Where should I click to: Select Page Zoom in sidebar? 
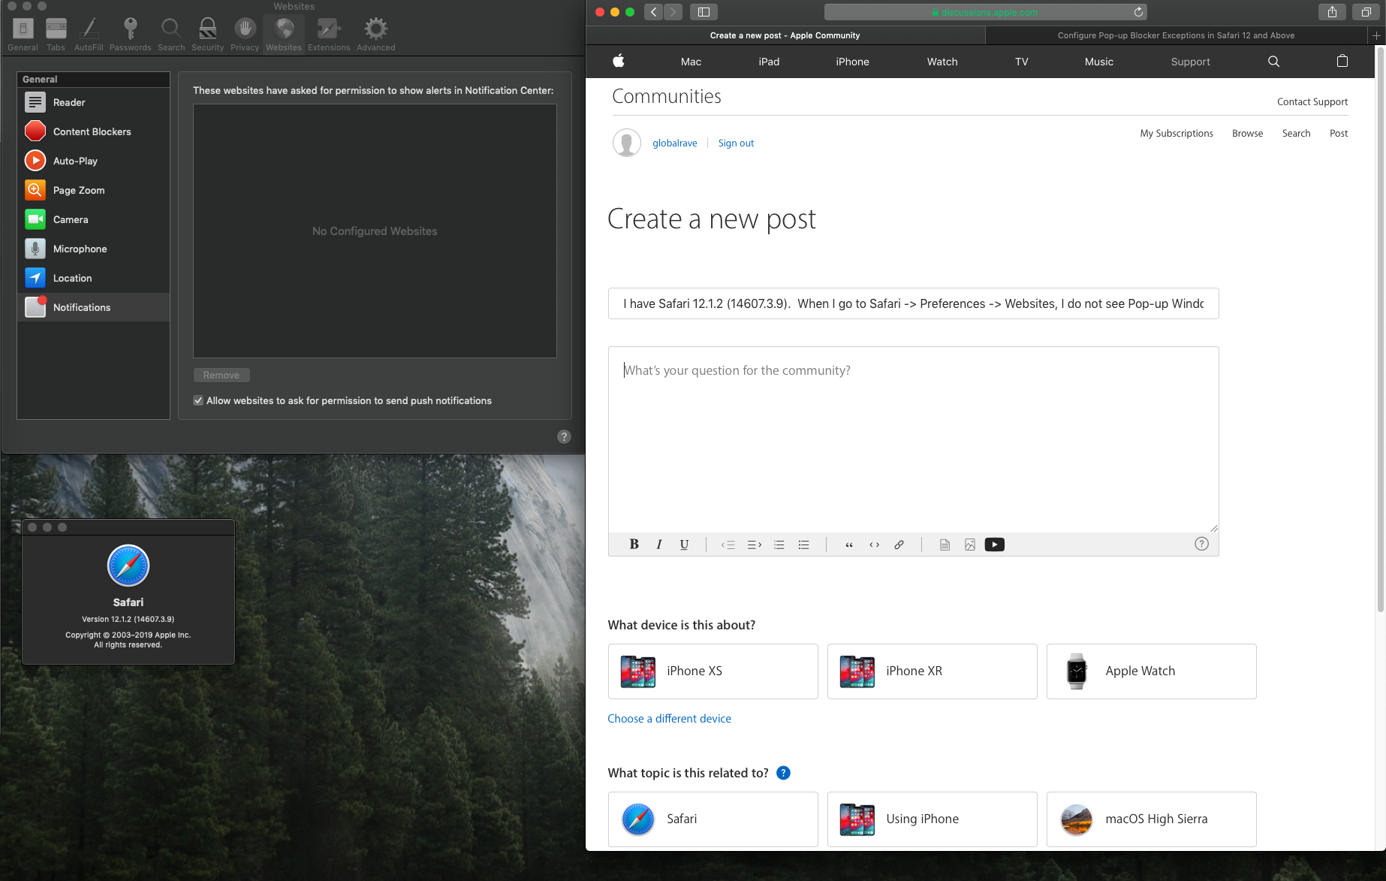94,190
